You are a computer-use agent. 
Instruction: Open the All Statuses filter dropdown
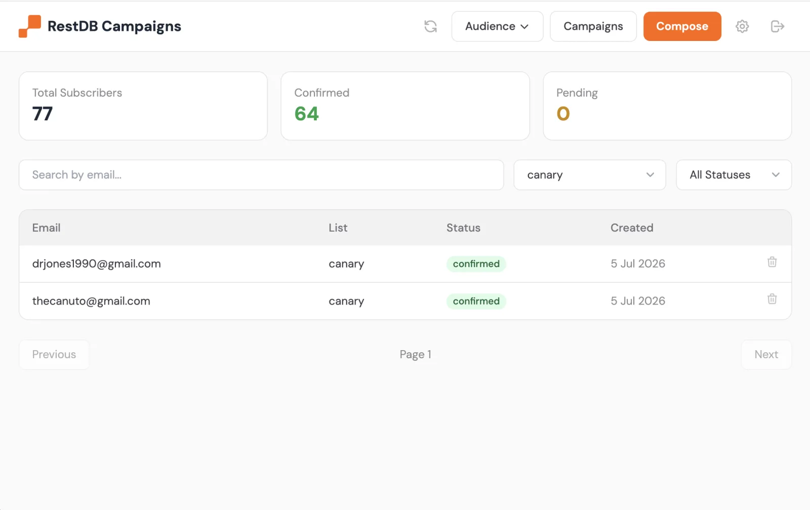pos(734,175)
